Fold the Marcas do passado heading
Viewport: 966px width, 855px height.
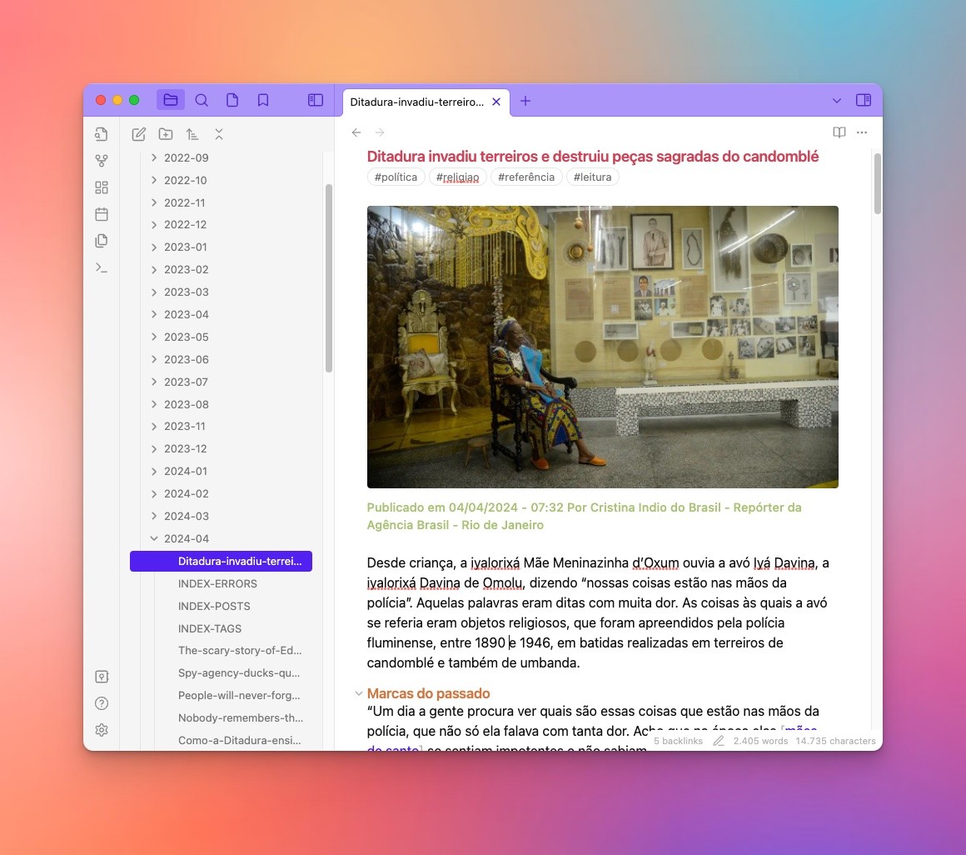click(358, 693)
